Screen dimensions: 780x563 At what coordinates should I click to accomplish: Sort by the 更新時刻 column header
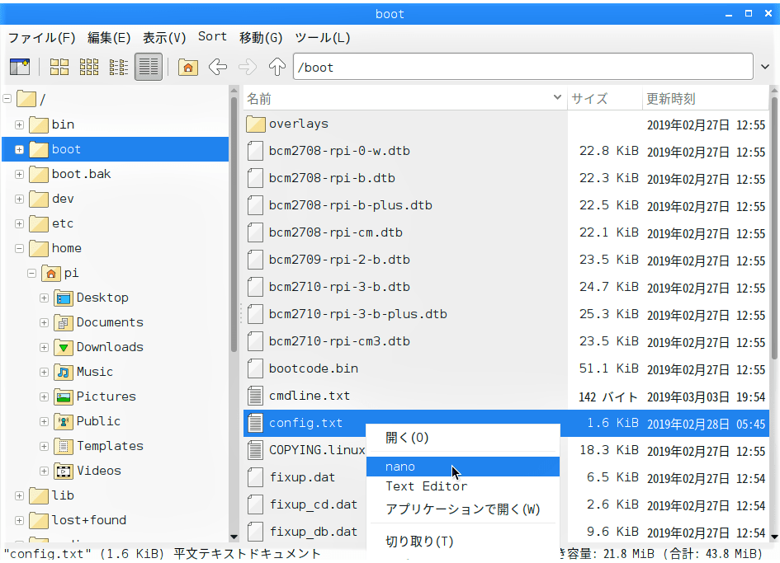pyautogui.click(x=670, y=99)
